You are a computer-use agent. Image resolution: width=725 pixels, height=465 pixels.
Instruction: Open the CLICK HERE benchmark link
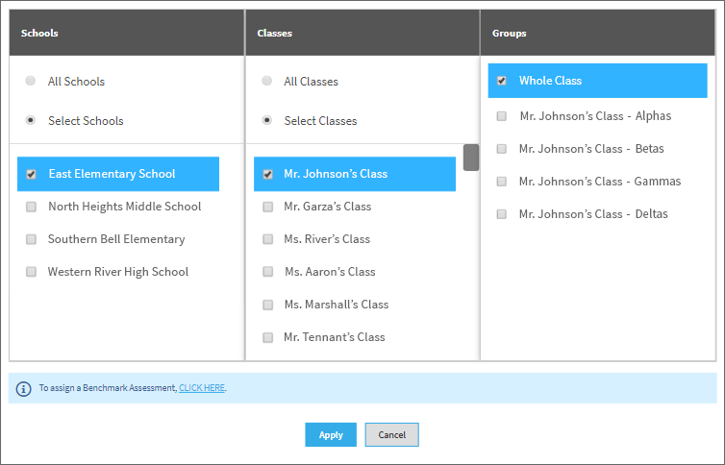coord(202,388)
